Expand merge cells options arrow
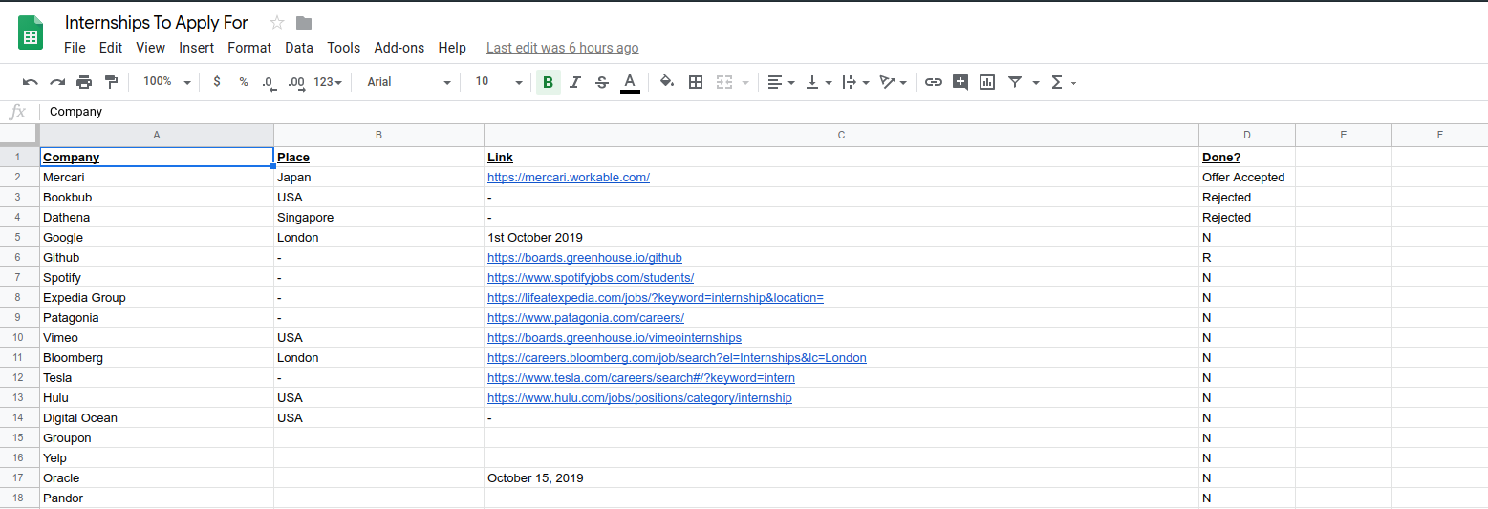The height and width of the screenshot is (509, 1488). [744, 83]
